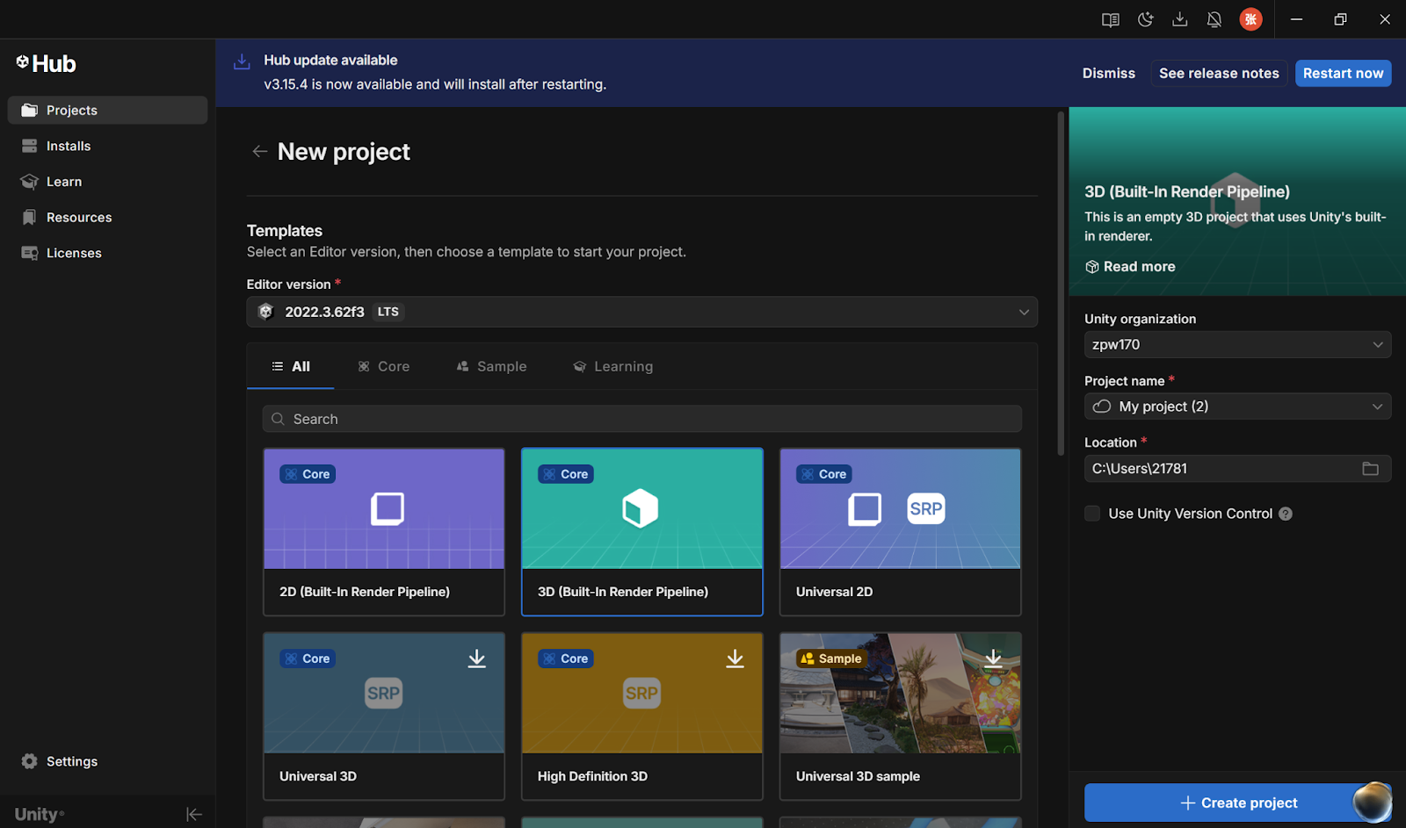
Task: Click the download icon on Universal 3D template
Action: click(476, 659)
